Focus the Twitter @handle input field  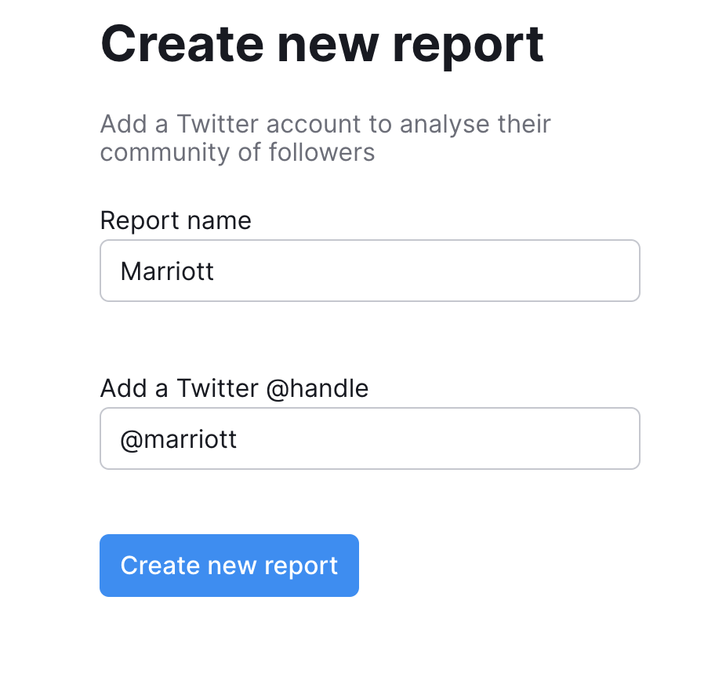pos(369,438)
